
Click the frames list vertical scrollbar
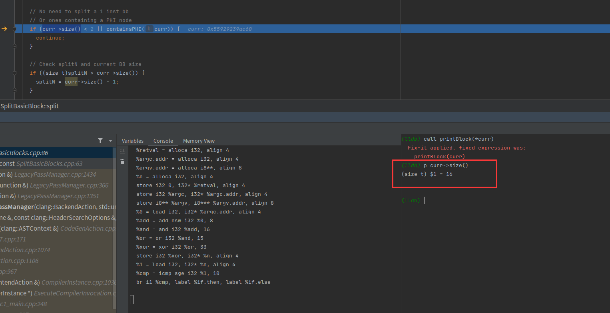[x=115, y=228]
